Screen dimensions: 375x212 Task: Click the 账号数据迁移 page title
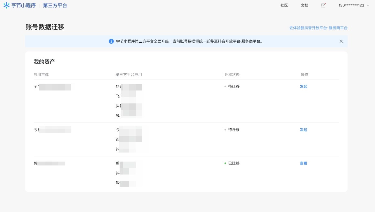coord(45,27)
